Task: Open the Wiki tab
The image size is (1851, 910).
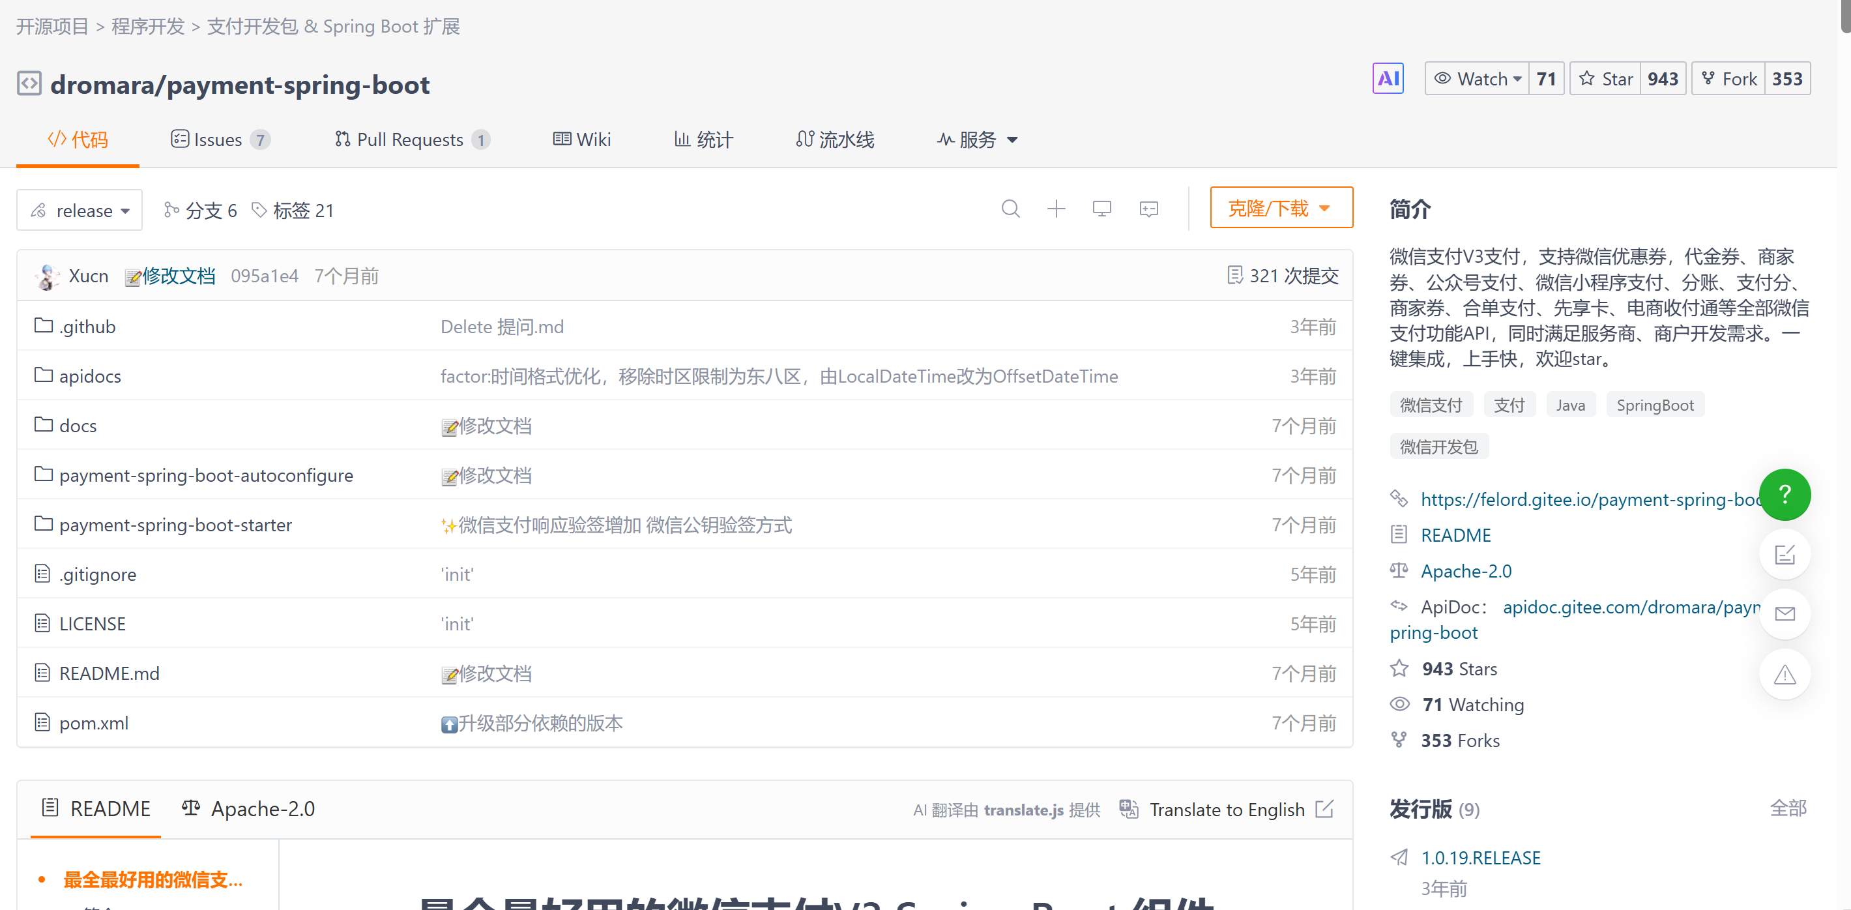Action: point(582,139)
